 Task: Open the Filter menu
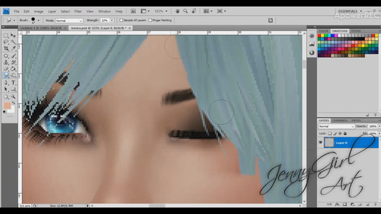pos(78,11)
